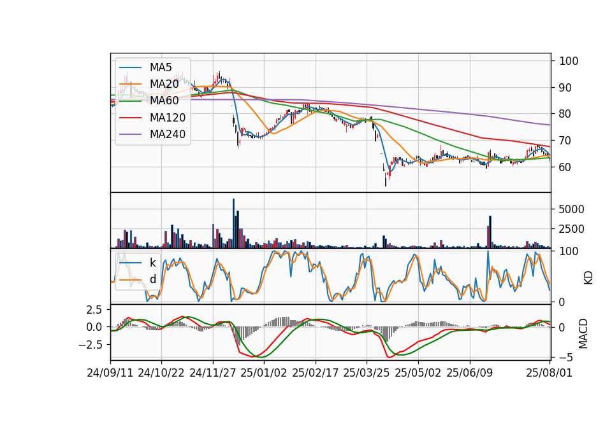
Task: Click the red MA120 legend line sample
Action: (x=130, y=118)
